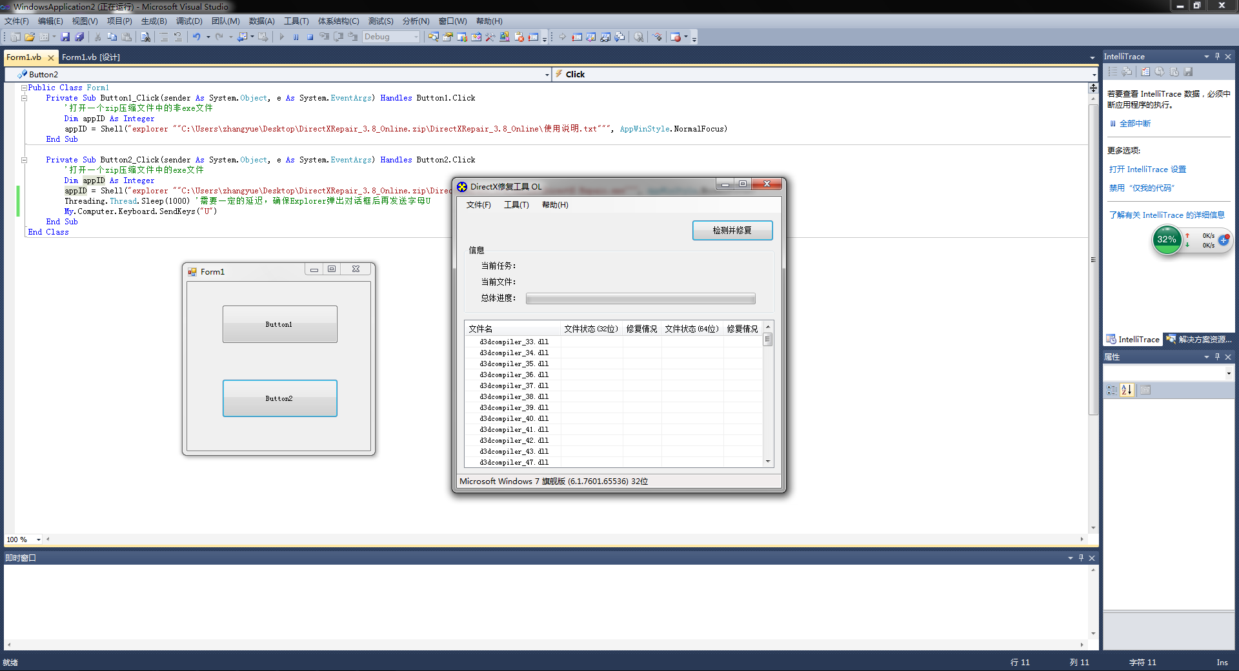
Task: Click the blue plus on 32% widget
Action: click(x=1224, y=240)
